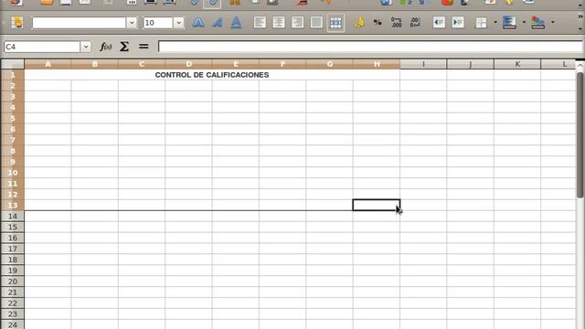Toggle the Merge Cells button
585x329 pixels.
click(x=335, y=22)
